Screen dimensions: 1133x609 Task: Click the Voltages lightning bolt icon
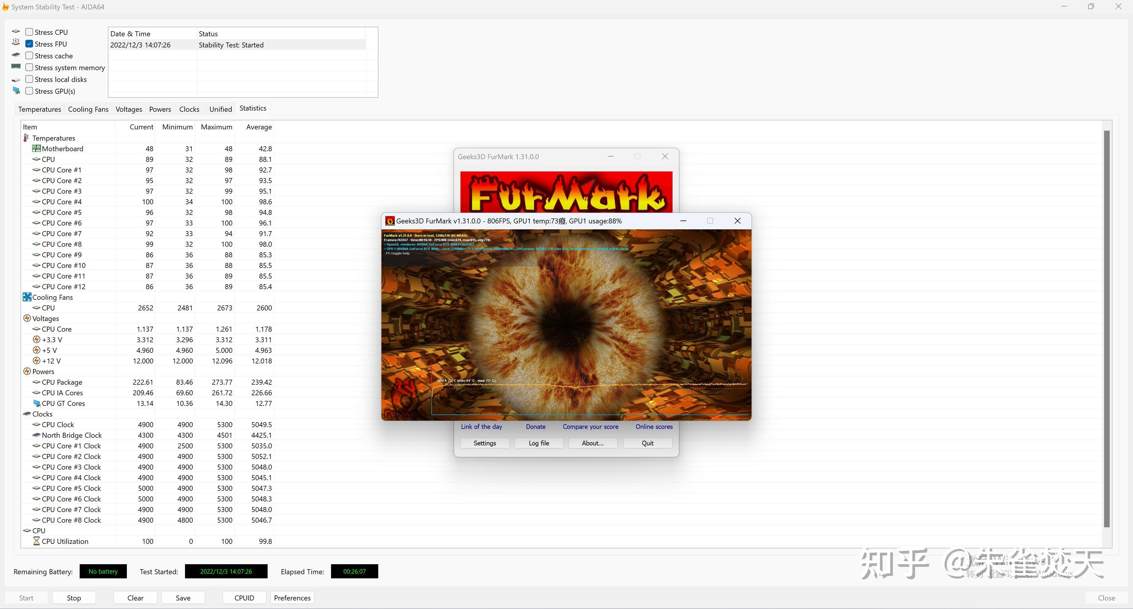(27, 319)
